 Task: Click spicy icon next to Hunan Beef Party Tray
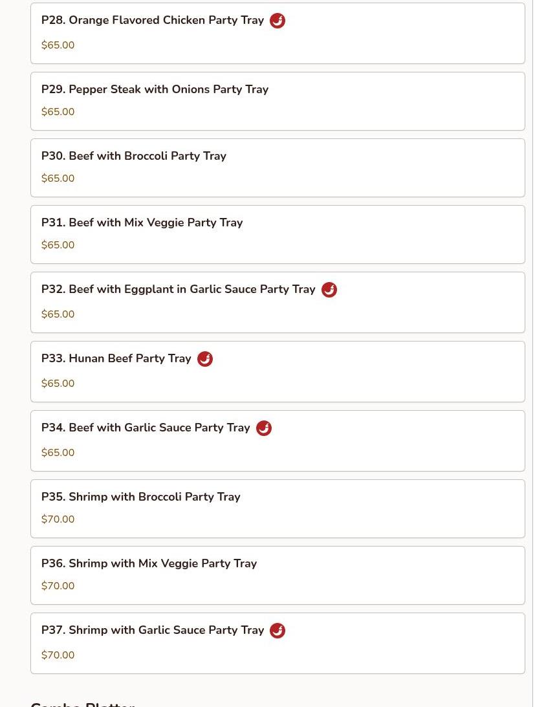coord(205,359)
